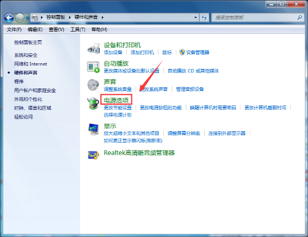This screenshot has height=237, width=308.
Task: Click the blue Back arrow button
Action: (x=9, y=18)
